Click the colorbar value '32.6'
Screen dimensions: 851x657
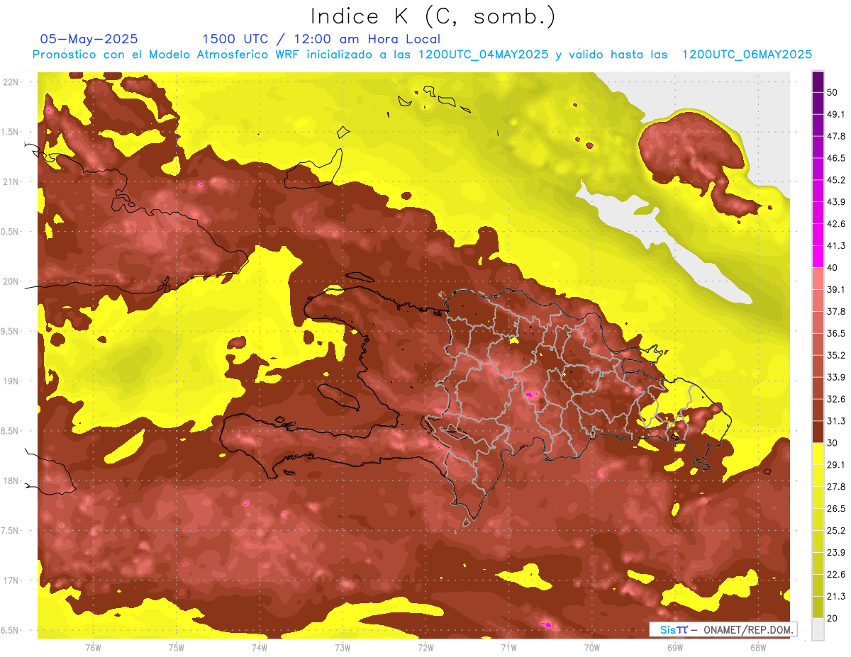pyautogui.click(x=835, y=399)
